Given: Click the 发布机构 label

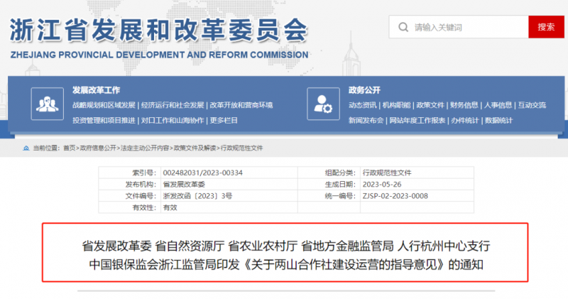Looking at the screenshot, I should point(141,185).
